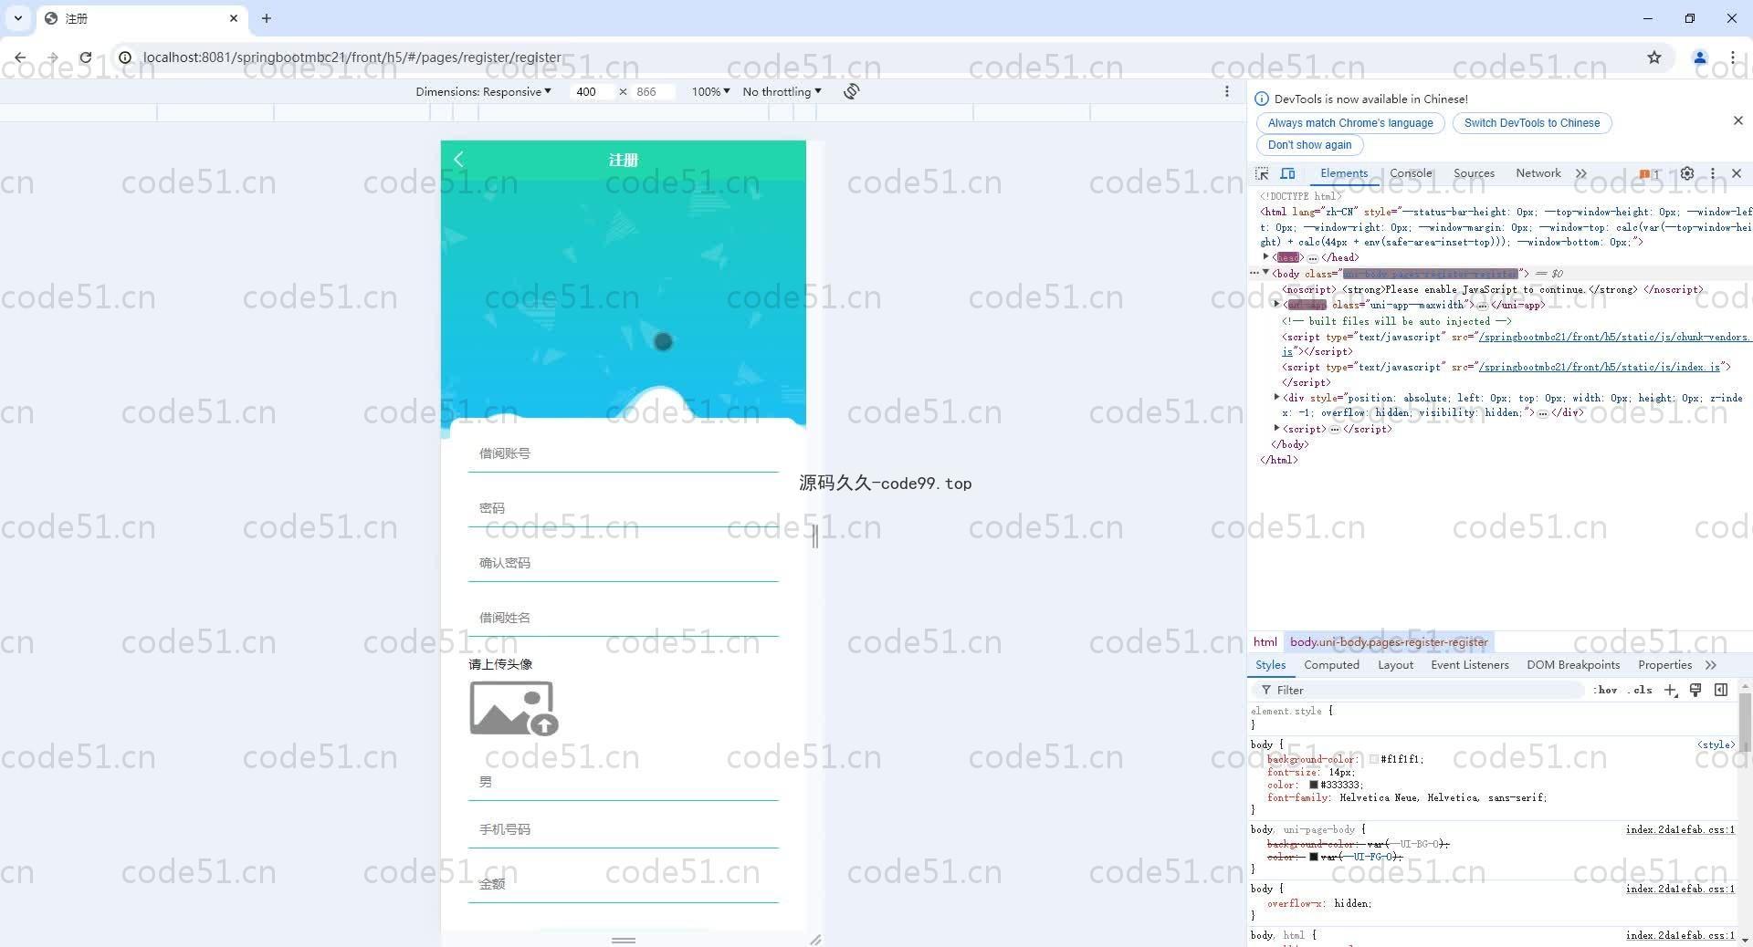This screenshot has width=1753, height=947.
Task: Click the avatar upload image placeholder
Action: [514, 709]
